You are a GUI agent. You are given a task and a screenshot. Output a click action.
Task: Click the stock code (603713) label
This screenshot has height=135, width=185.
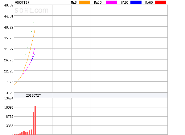(x=22, y=2)
